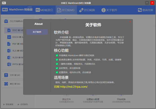This screenshot has width=156, height=109.
Task: Close the MarkDown converter window
Action: coord(152,3)
